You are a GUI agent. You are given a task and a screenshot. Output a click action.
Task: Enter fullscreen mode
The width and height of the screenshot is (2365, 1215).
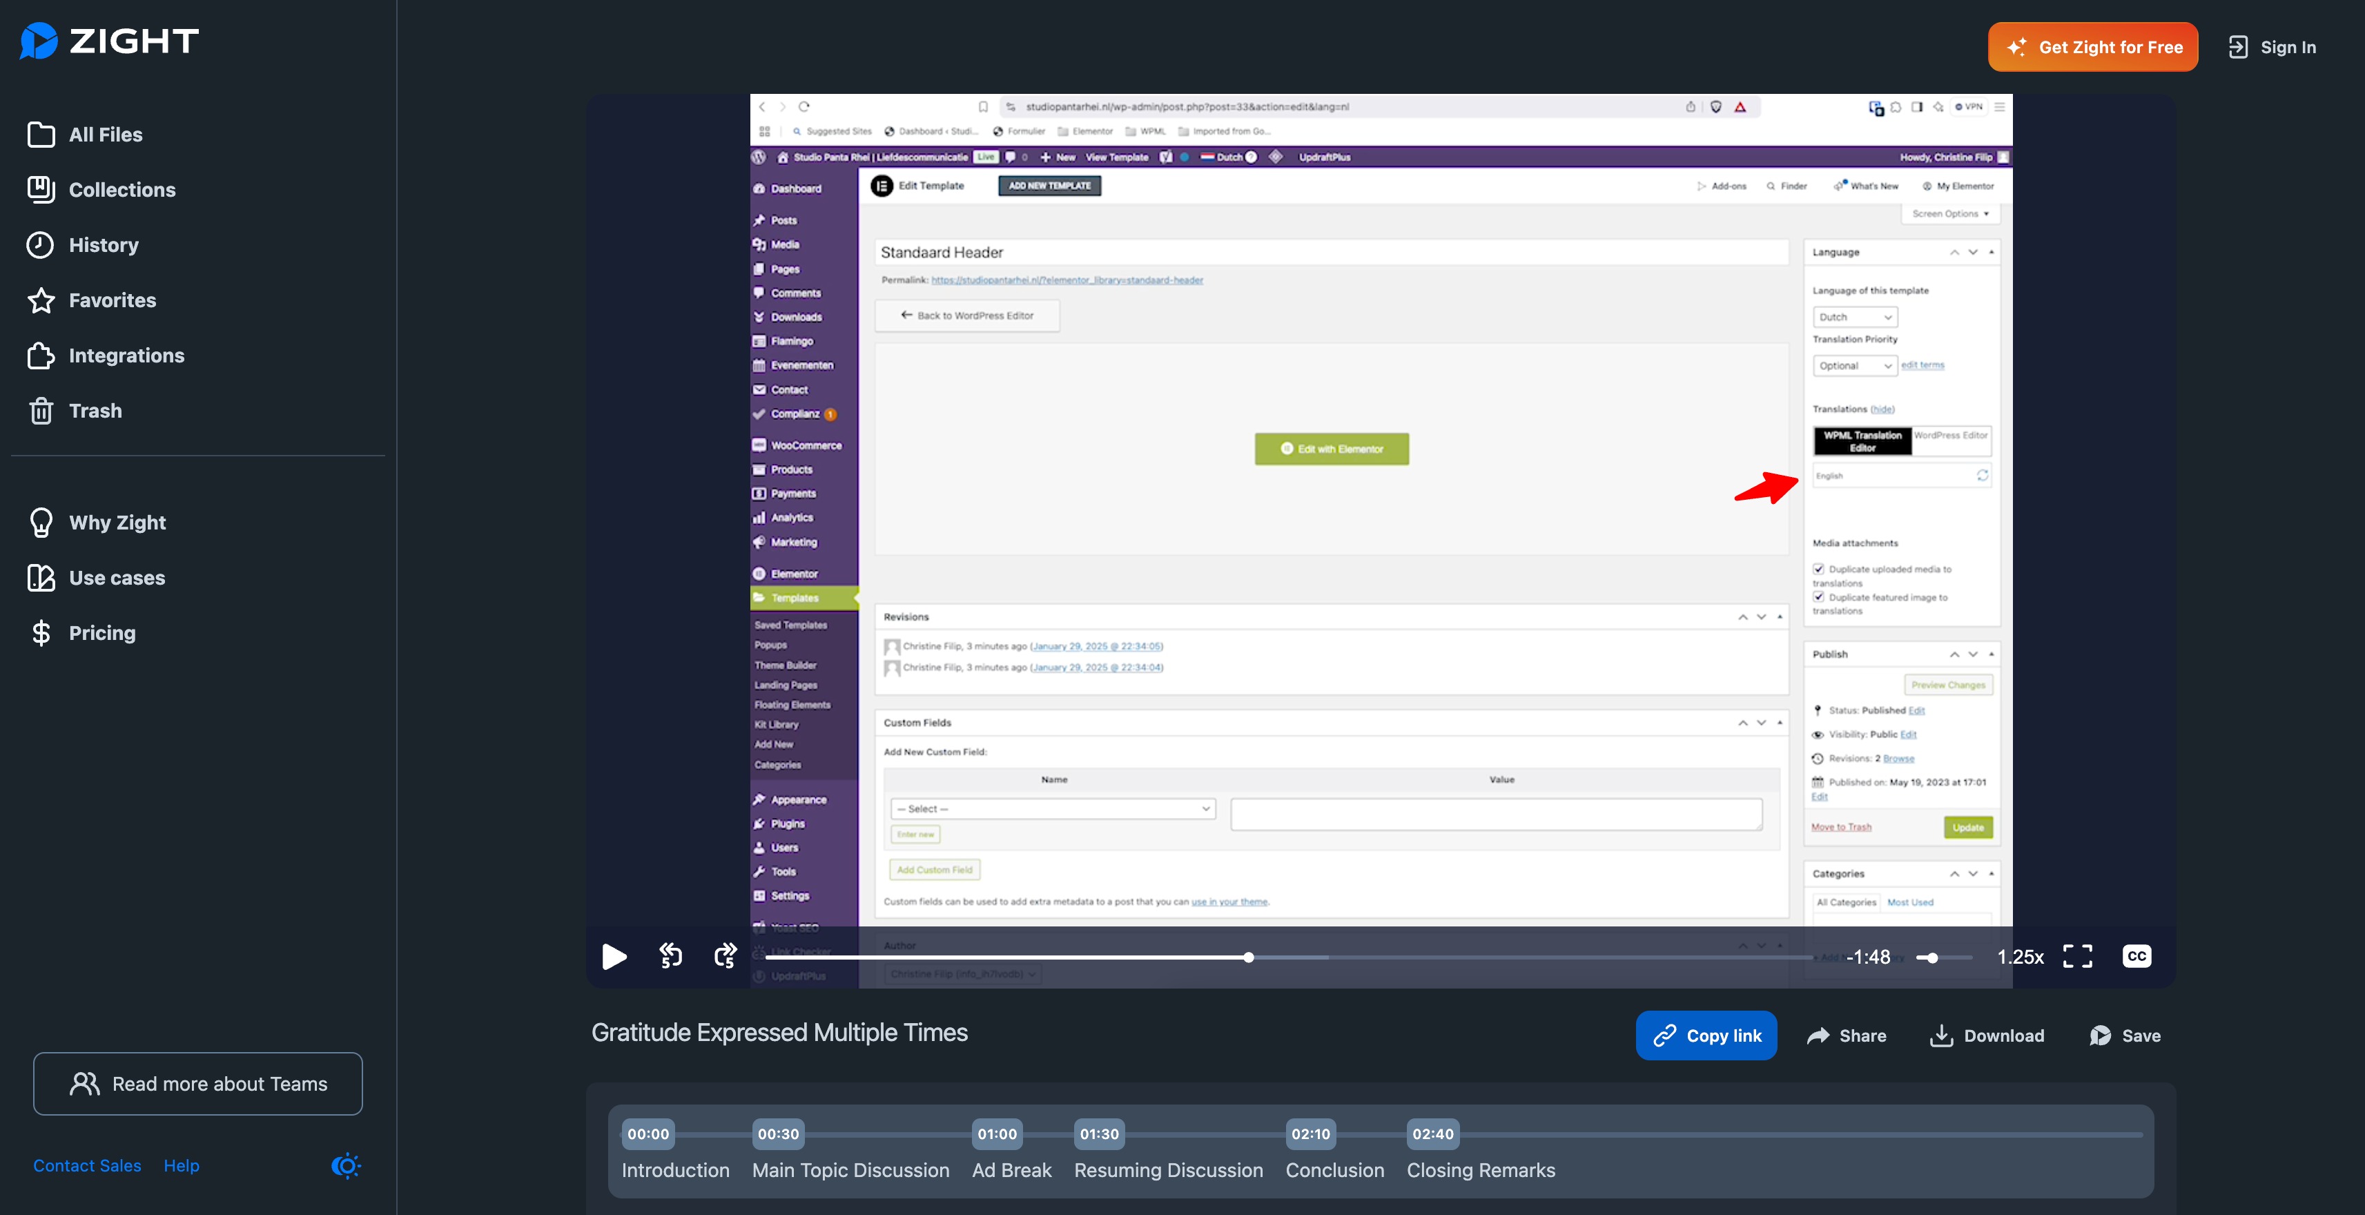[2078, 956]
